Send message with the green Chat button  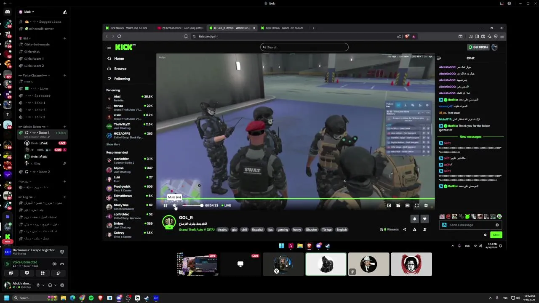coord(496,235)
